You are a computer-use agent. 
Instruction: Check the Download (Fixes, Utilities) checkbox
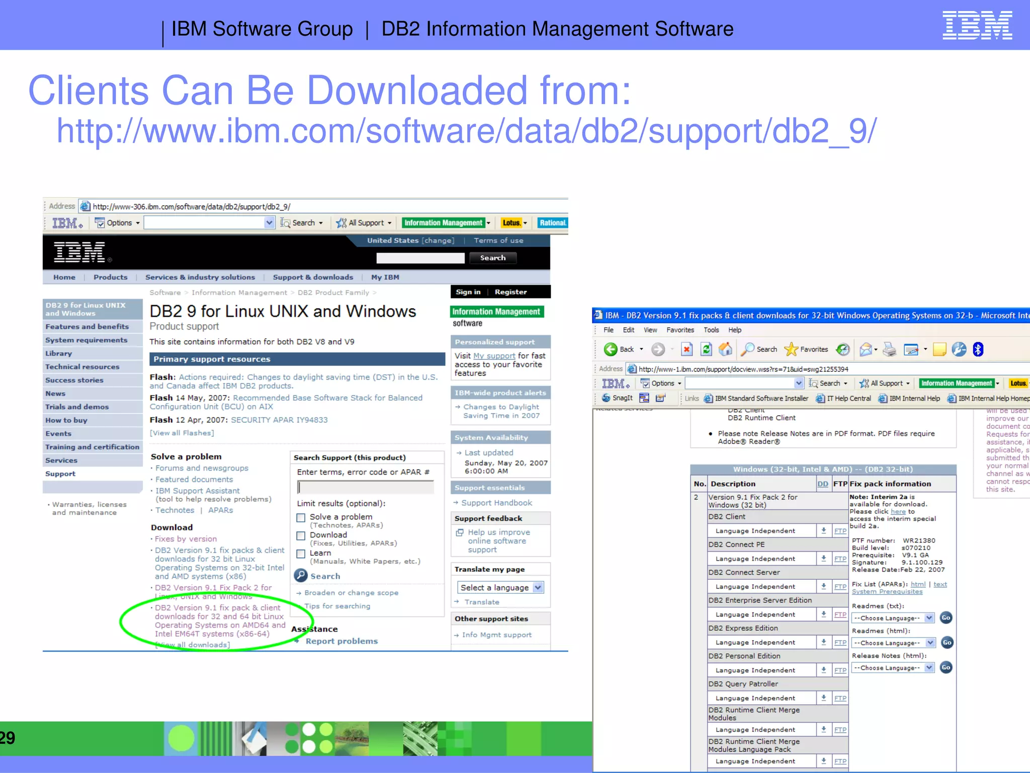[301, 535]
